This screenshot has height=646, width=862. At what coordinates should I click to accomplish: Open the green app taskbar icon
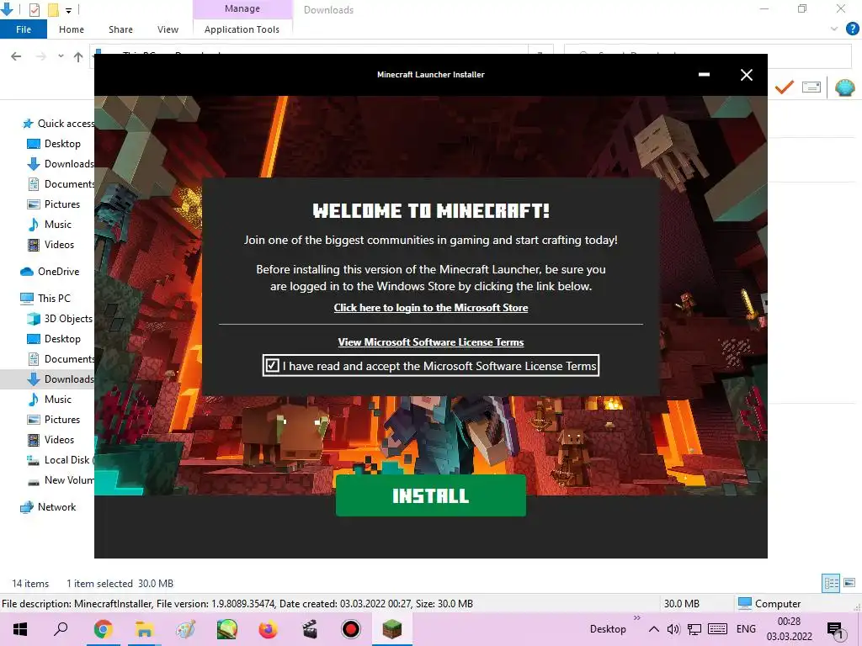click(x=226, y=629)
